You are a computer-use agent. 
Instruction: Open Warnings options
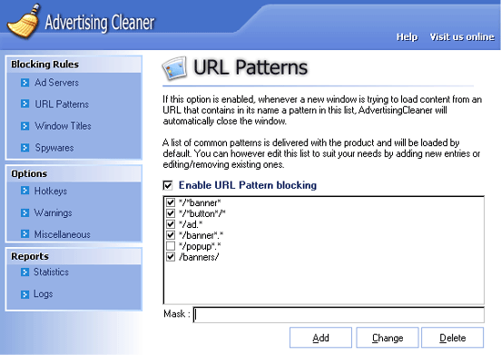53,212
